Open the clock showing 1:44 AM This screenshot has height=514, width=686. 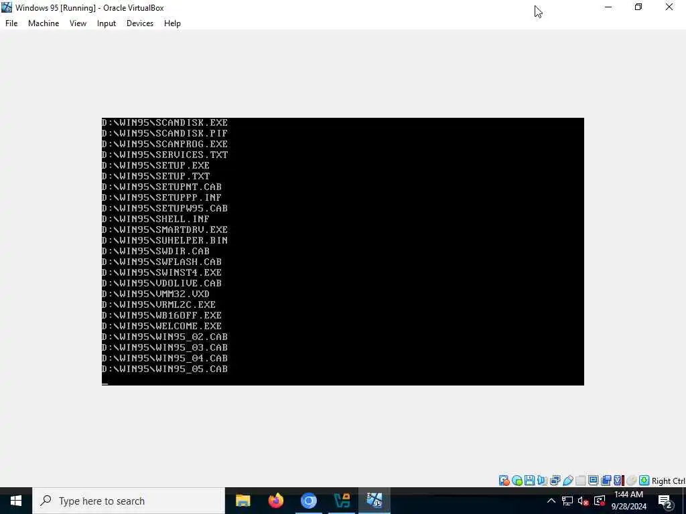(x=628, y=501)
